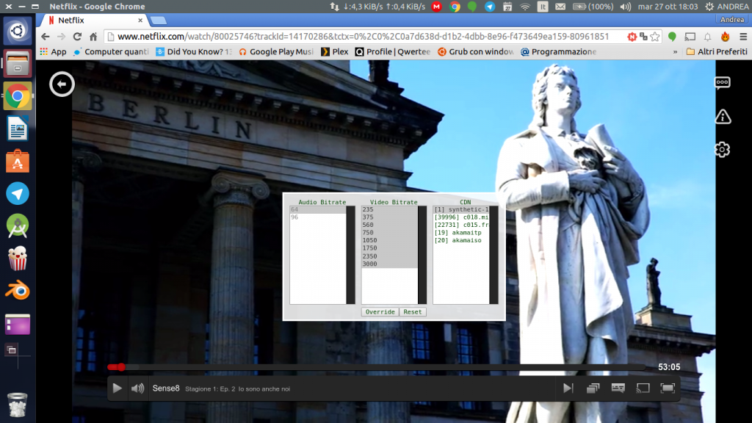Click the netflix.com address bar

[364, 37]
